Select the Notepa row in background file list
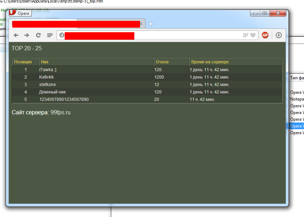Viewport: 304px width, 217px height. coord(297,99)
